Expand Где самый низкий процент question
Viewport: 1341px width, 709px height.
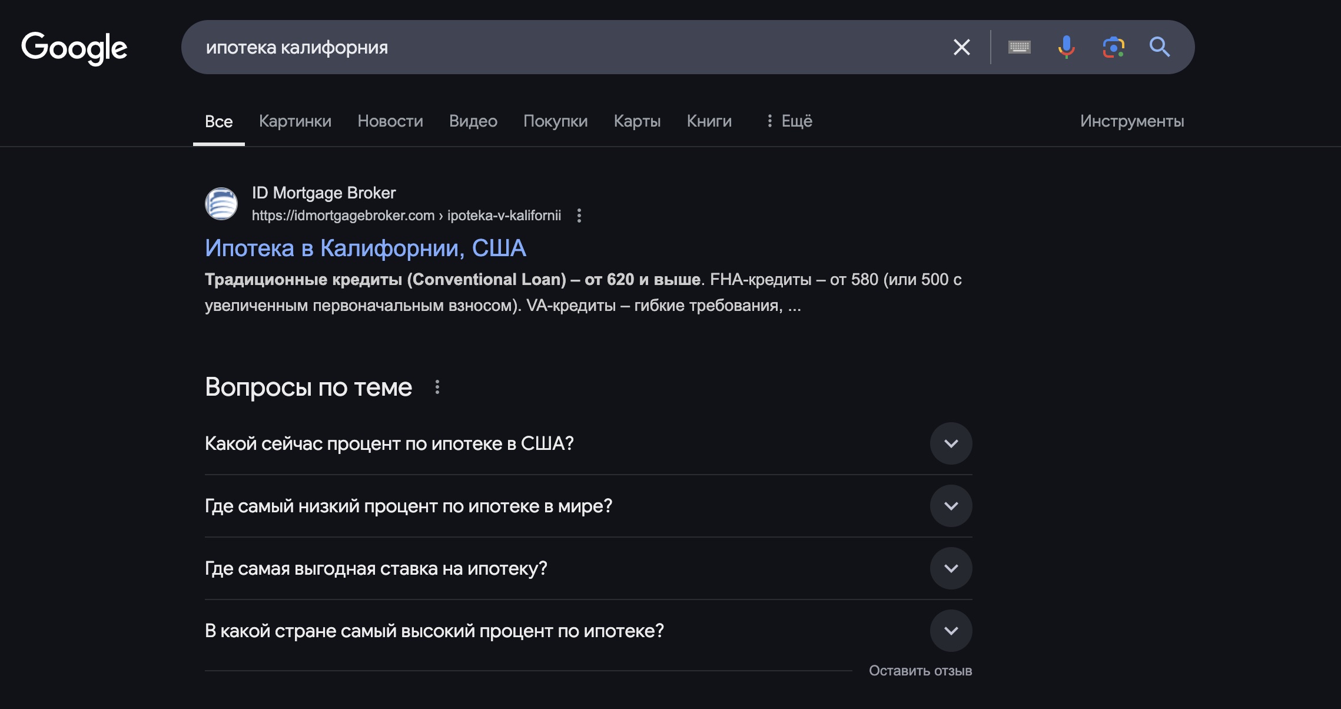(951, 506)
